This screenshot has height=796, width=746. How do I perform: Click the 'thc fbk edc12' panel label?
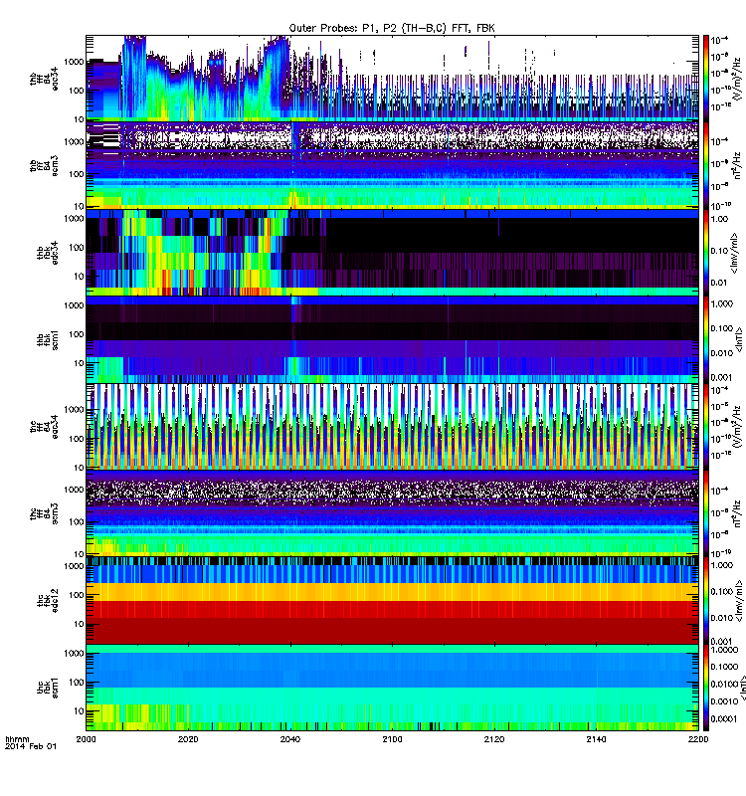[48, 601]
